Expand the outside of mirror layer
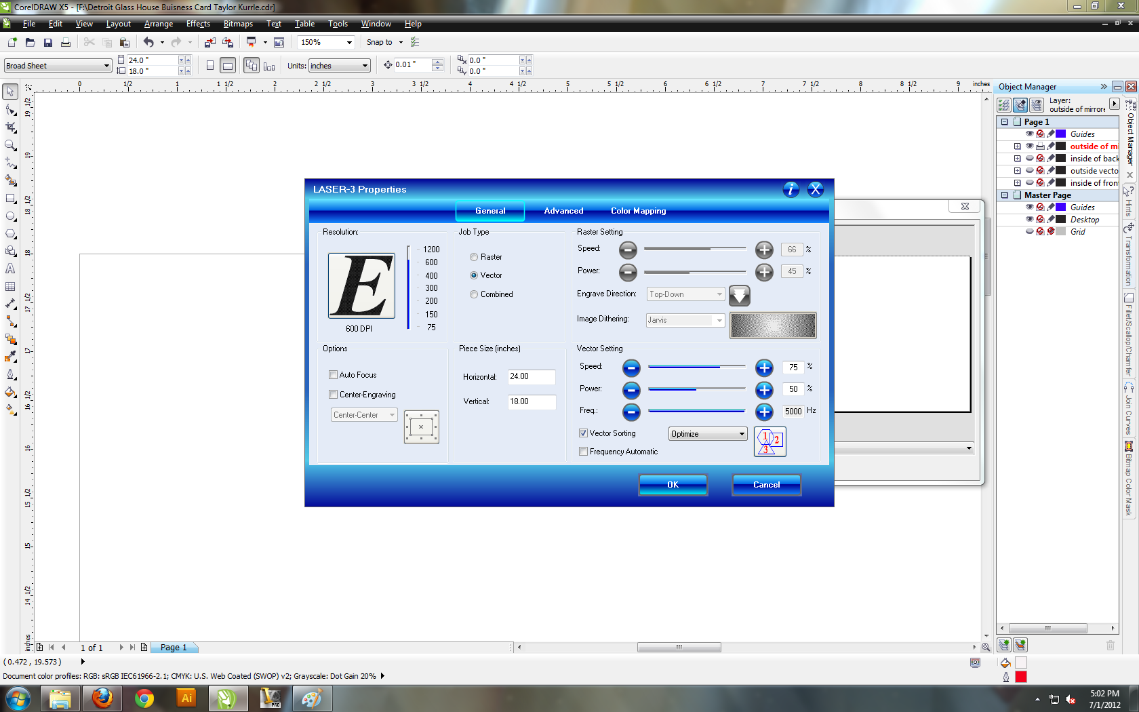1139x712 pixels. (1017, 146)
